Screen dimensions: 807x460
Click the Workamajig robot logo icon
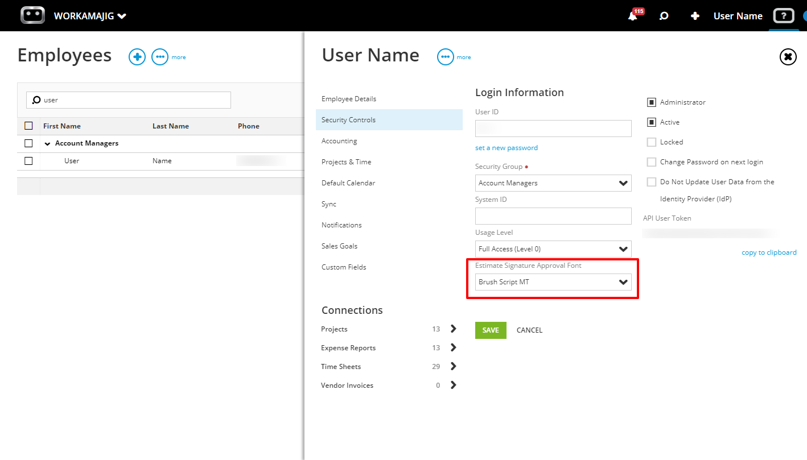coord(32,15)
